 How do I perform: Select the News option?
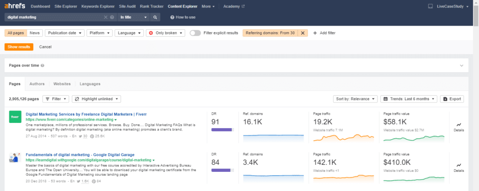click(x=35, y=33)
